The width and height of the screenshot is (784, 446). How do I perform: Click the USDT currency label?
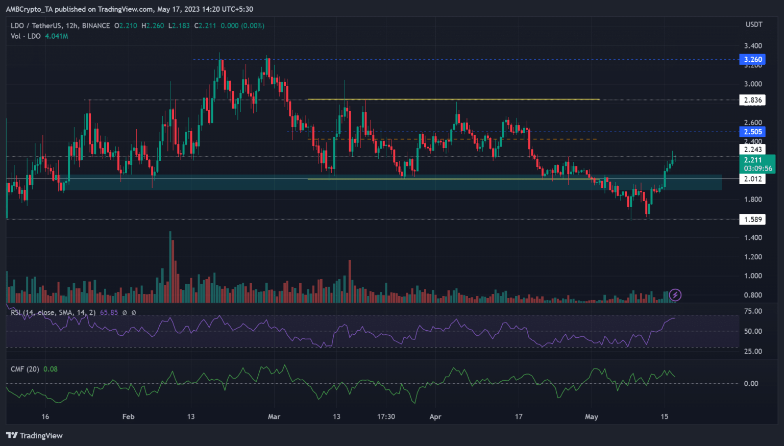coord(754,24)
